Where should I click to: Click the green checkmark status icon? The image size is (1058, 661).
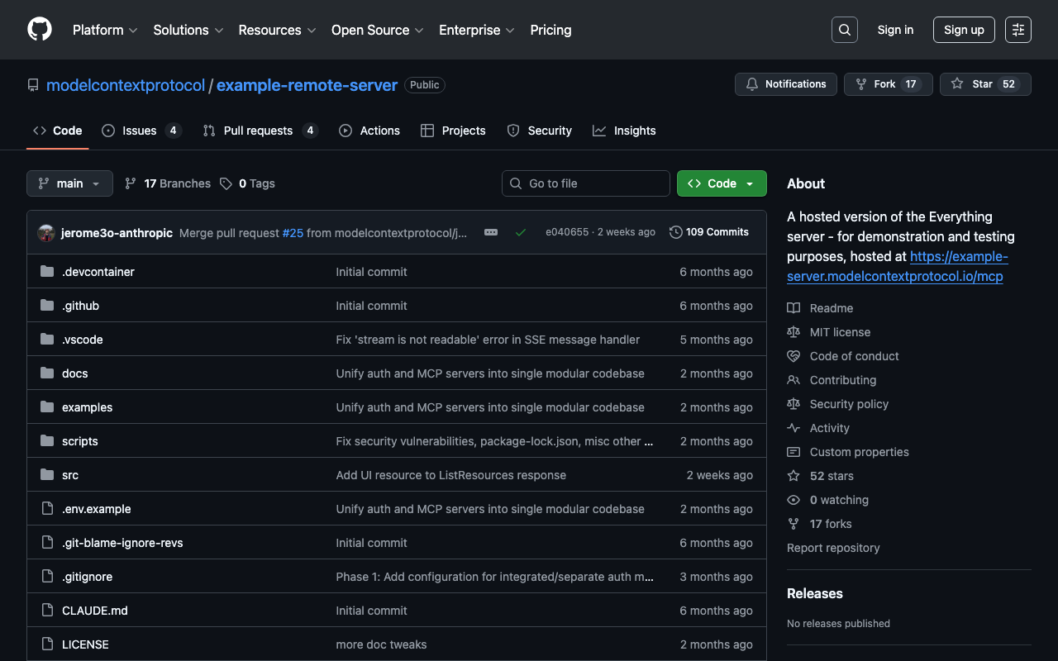521,233
